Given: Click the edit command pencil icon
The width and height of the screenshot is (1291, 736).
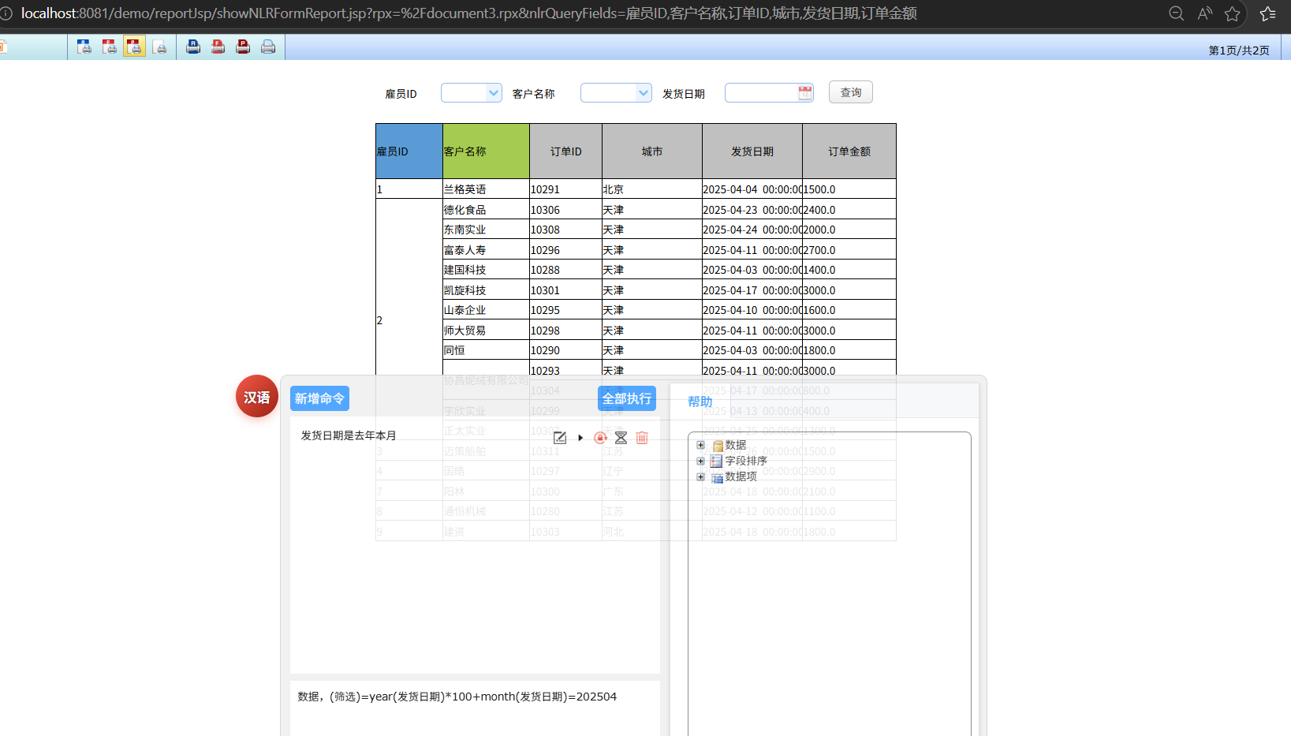Looking at the screenshot, I should click(560, 438).
